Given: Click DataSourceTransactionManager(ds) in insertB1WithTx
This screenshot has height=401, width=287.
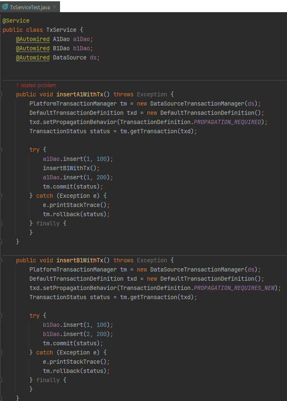Looking at the screenshot, I should (204, 269).
